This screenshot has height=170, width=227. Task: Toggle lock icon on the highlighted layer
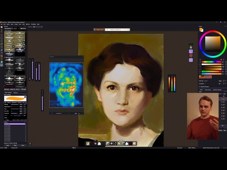pyautogui.click(x=222, y=99)
